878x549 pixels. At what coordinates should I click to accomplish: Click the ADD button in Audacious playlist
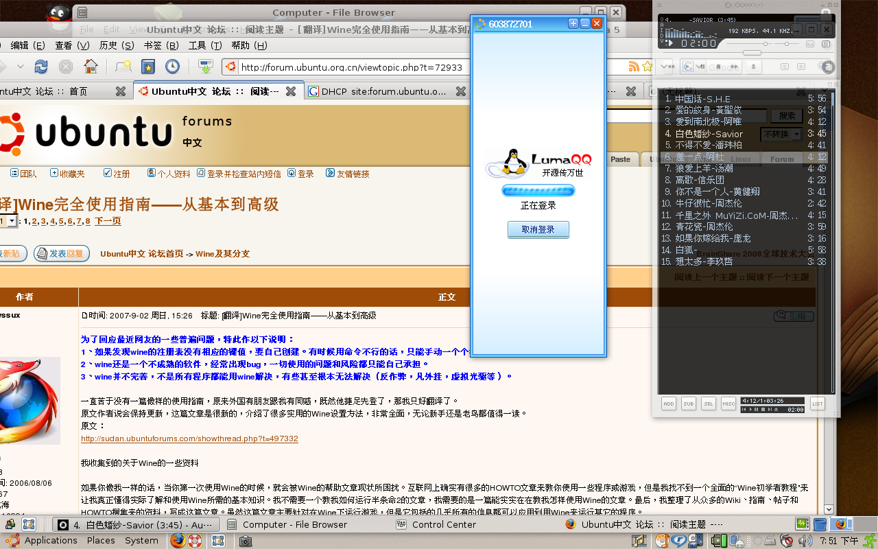pyautogui.click(x=668, y=404)
